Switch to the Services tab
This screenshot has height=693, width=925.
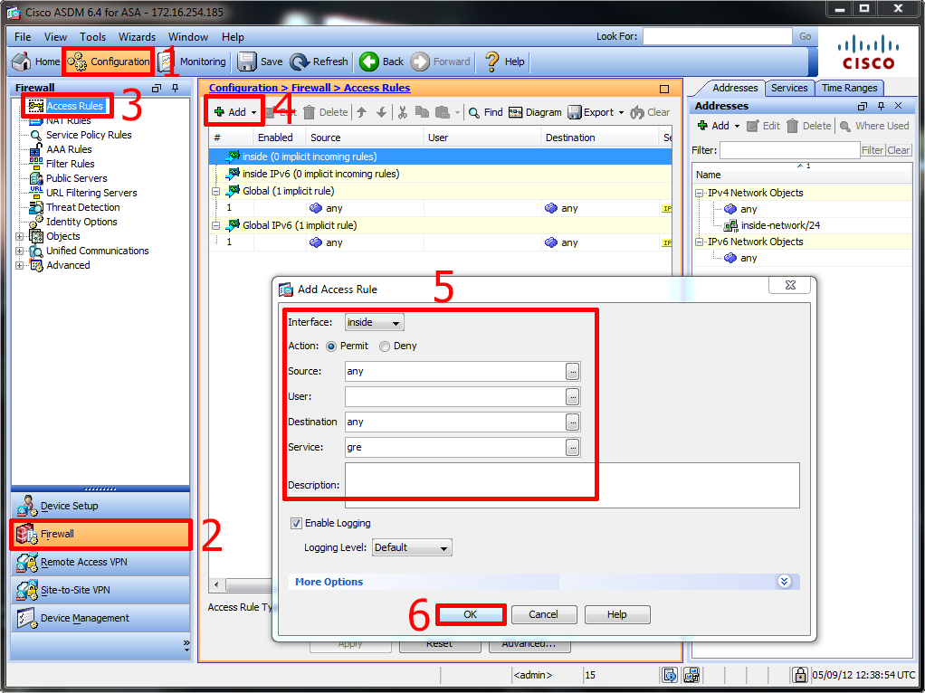[788, 88]
